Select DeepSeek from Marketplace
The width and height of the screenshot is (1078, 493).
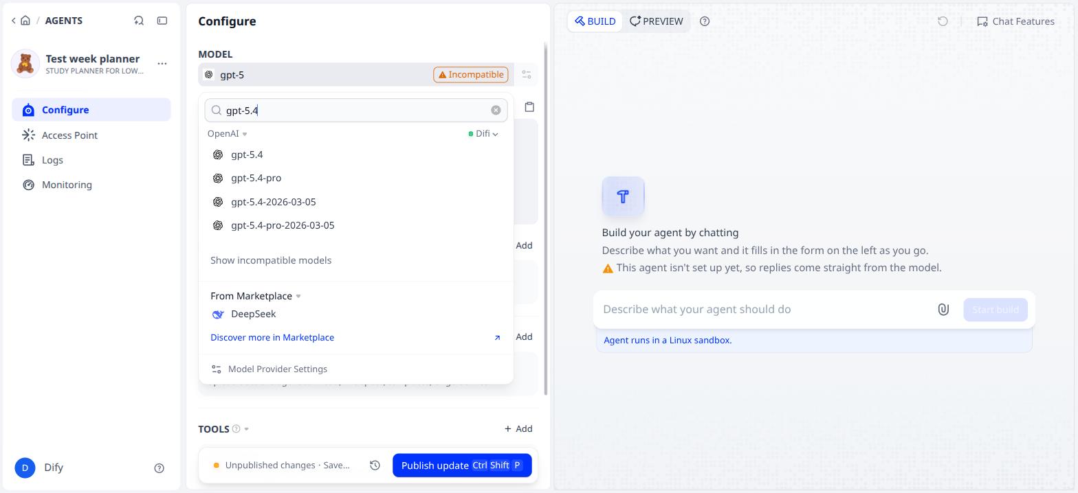pyautogui.click(x=355, y=314)
